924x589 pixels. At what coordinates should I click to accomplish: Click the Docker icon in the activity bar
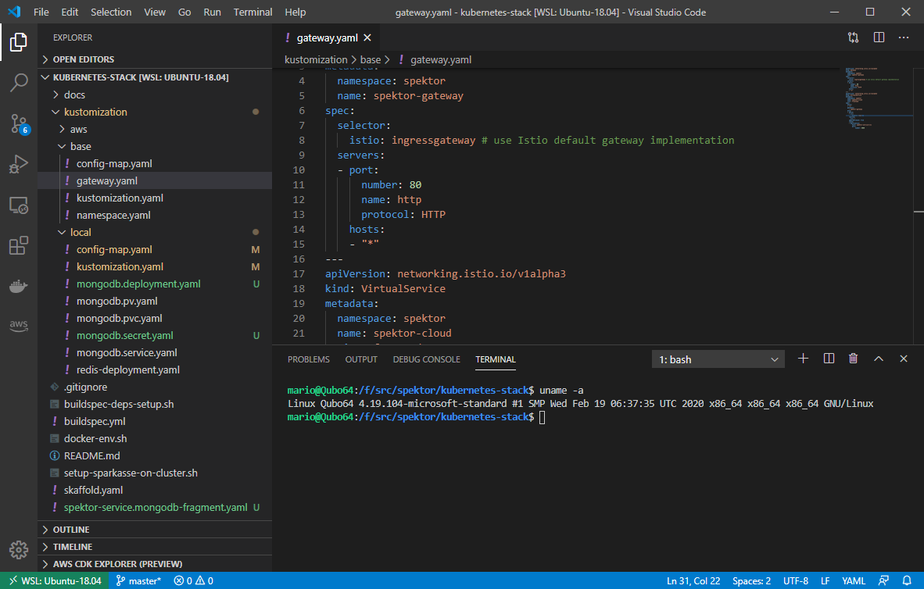pos(19,285)
